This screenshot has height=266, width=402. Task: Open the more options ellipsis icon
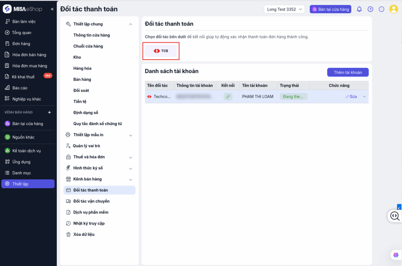pyautogui.click(x=381, y=9)
